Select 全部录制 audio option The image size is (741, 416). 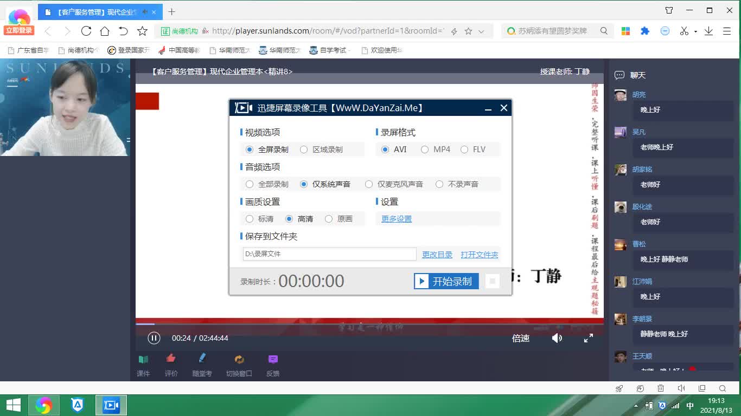[267, 184]
